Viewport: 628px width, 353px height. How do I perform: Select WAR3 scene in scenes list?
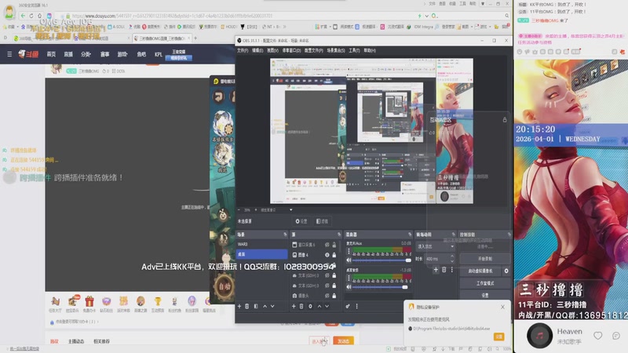click(261, 244)
